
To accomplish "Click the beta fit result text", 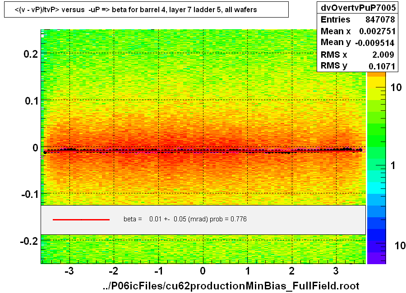I will click(185, 219).
